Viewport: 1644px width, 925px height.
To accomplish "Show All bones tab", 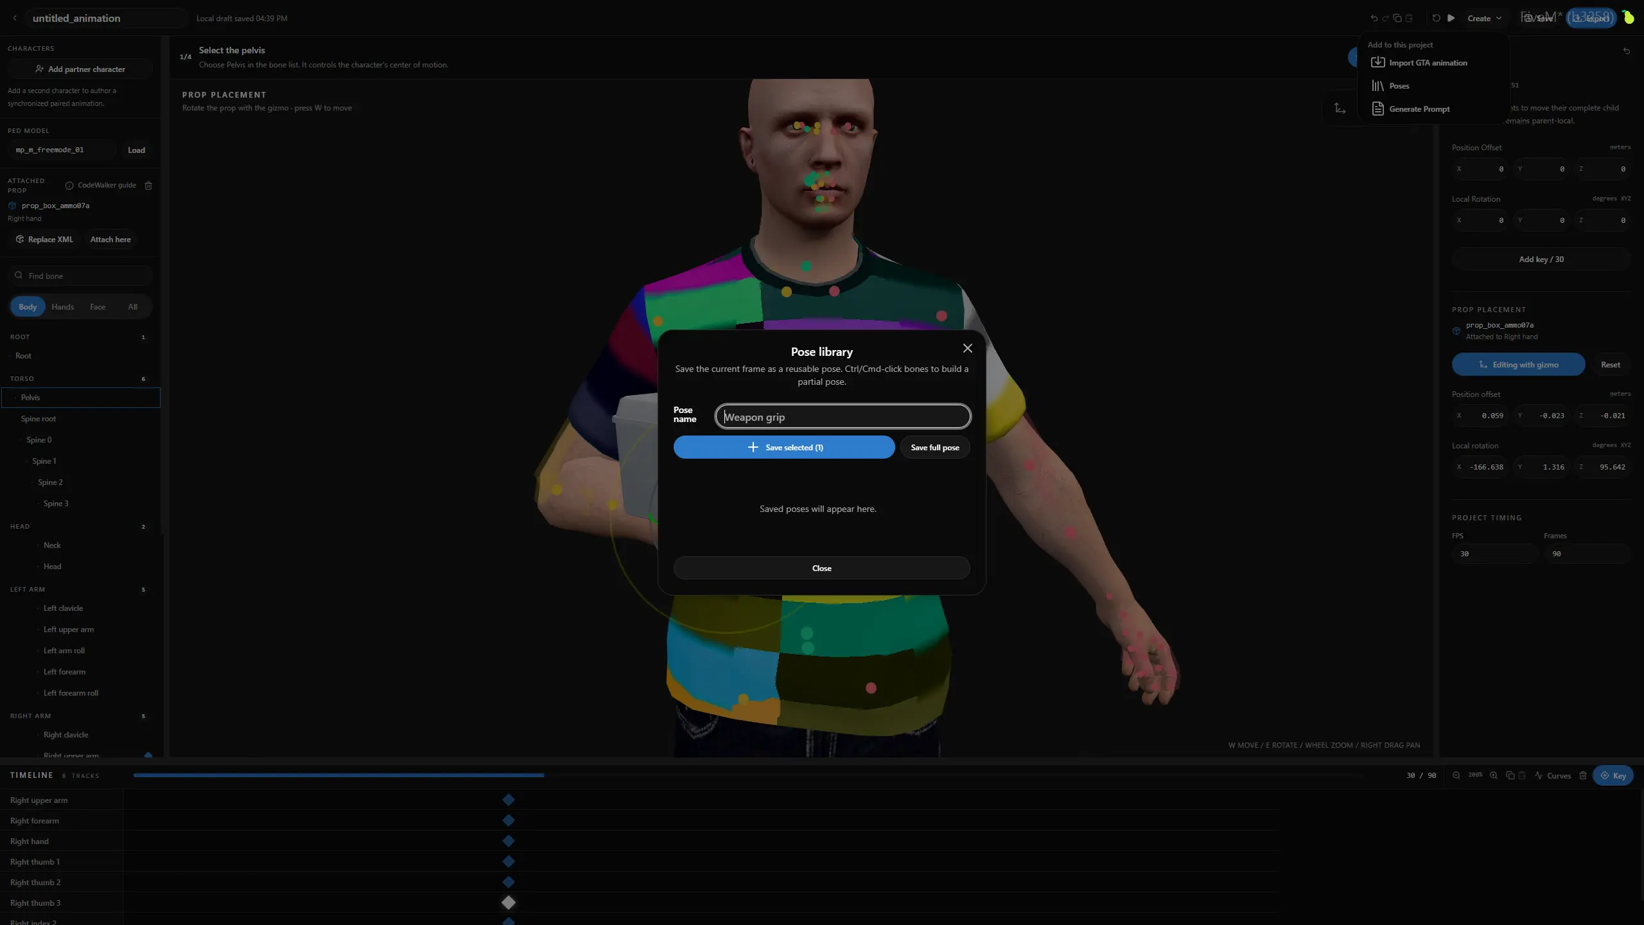I will (132, 306).
